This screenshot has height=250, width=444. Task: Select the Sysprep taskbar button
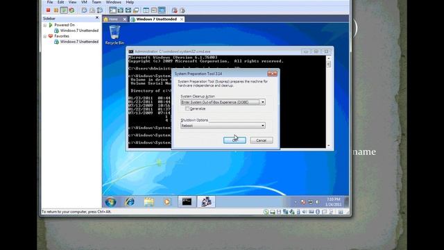pos(206,201)
